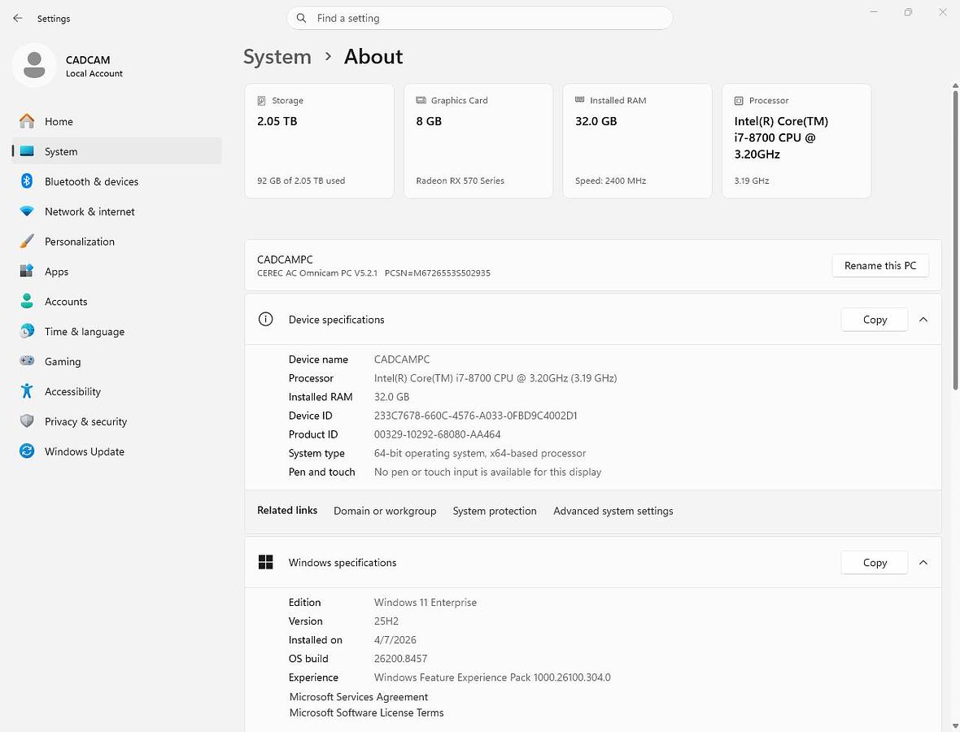This screenshot has height=732, width=960.
Task: Click Installed on date 4/7/2026
Action: [395, 639]
